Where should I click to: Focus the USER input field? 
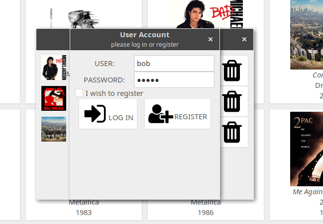[174, 63]
